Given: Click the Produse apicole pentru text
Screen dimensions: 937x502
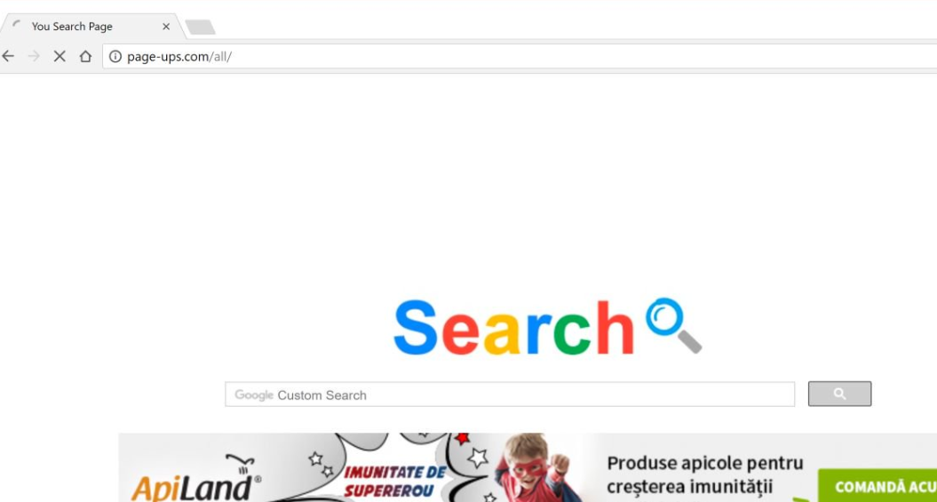Looking at the screenshot, I should pos(705,463).
